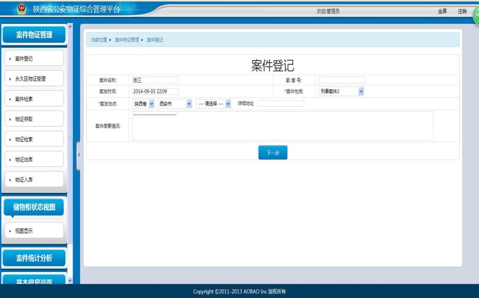
Task: Click the 勘查号 input field
Action: tap(342, 80)
